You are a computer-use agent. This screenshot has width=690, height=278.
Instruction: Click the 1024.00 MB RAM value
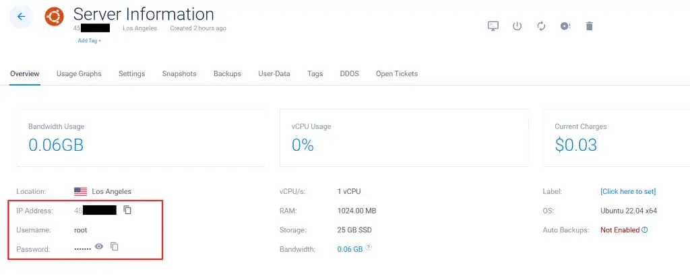356,211
